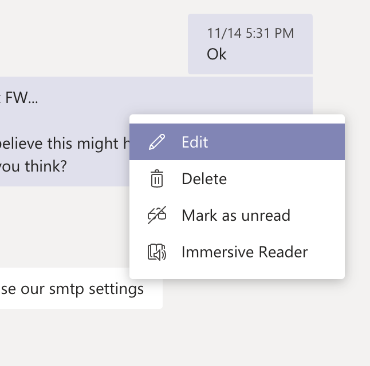The height and width of the screenshot is (366, 370).
Task: Click the "you think?" message line
Action: click(33, 166)
